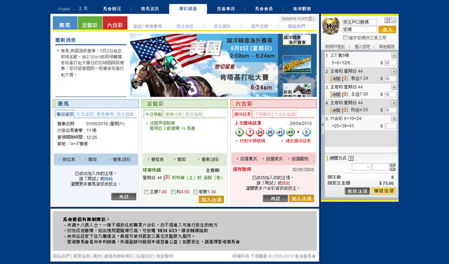Enable 儲存密碼供交易之用 checkbox
449x264 pixels.
(345, 38)
